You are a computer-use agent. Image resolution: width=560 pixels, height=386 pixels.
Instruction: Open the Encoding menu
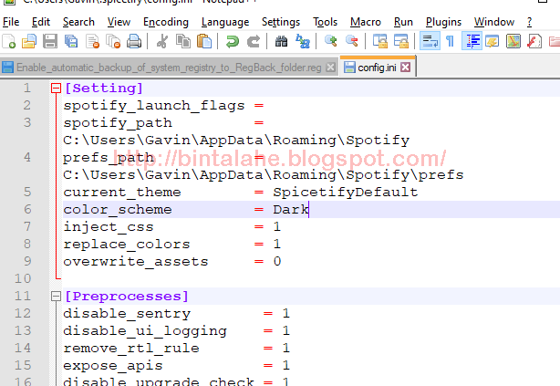click(166, 22)
